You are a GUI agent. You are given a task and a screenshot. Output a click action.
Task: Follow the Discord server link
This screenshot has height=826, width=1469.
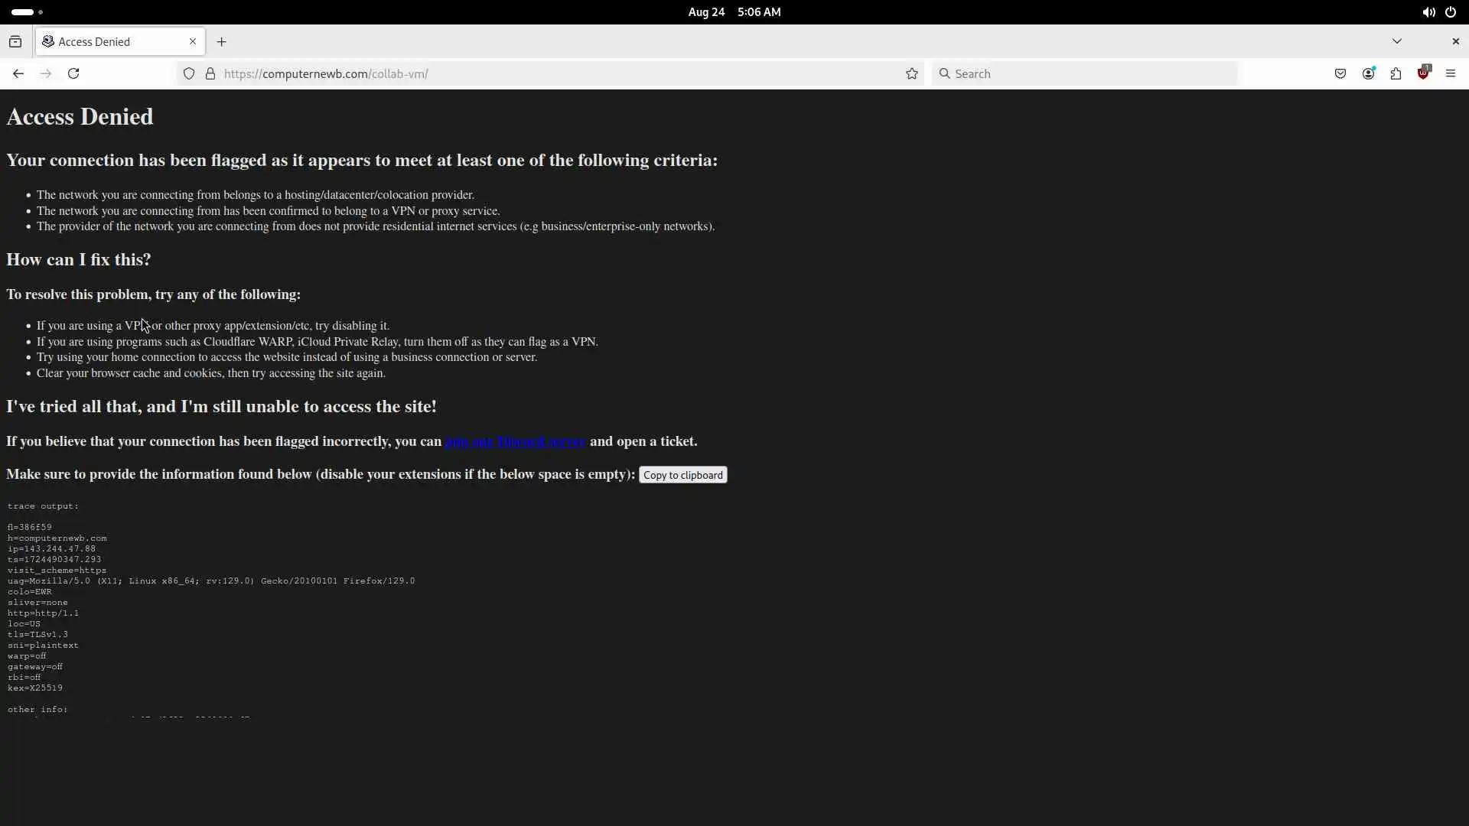click(x=514, y=441)
